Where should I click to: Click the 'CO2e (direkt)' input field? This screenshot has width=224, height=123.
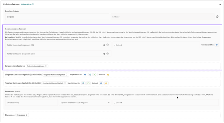click(x=31, y=103)
